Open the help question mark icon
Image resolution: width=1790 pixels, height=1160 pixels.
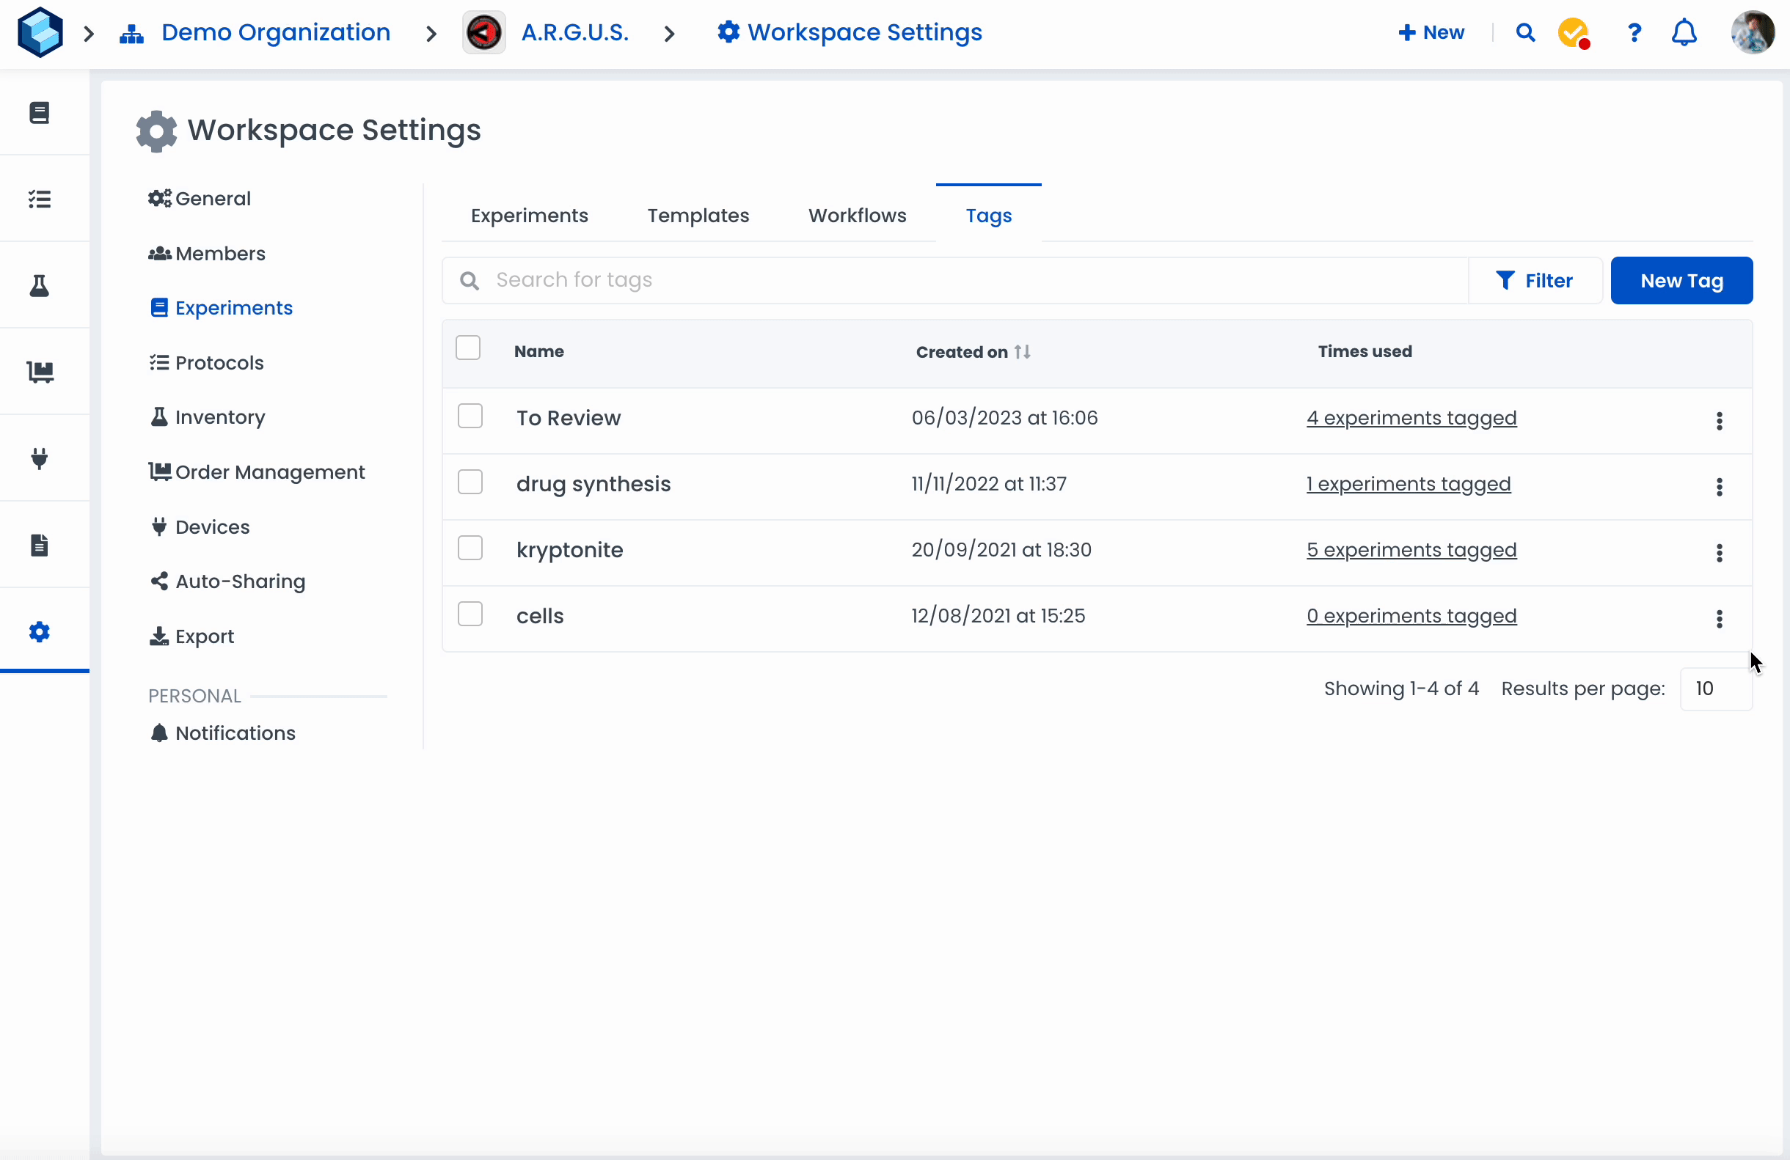coord(1634,32)
